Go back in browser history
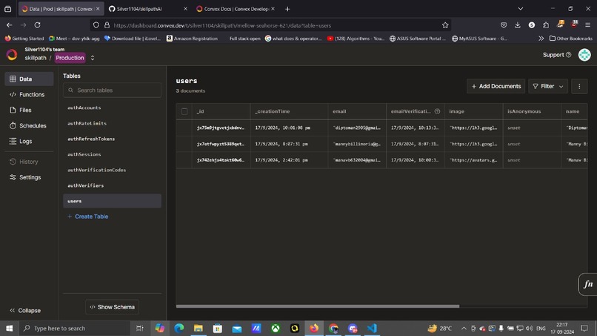 point(9,25)
